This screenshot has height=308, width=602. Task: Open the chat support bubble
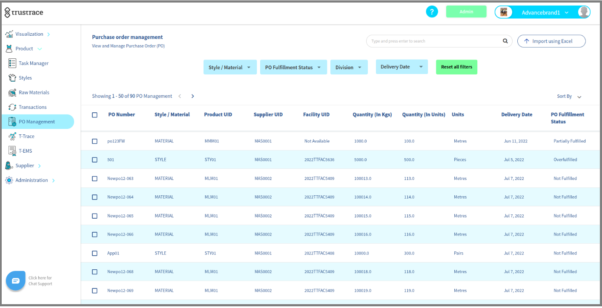pyautogui.click(x=16, y=281)
